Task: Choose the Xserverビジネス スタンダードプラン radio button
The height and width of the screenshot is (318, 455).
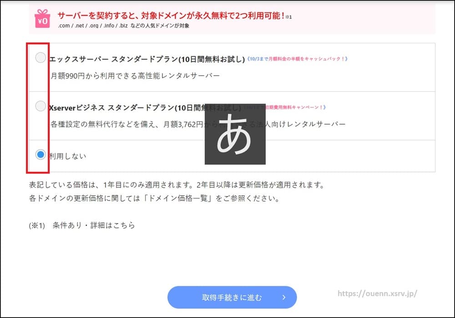Action: 40,106
